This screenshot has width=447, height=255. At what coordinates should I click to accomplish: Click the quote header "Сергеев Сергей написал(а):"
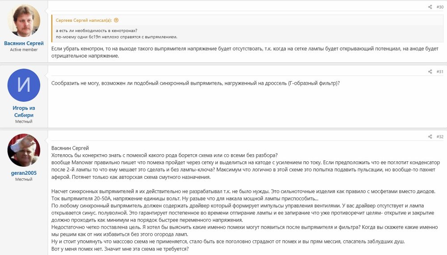[x=84, y=20]
